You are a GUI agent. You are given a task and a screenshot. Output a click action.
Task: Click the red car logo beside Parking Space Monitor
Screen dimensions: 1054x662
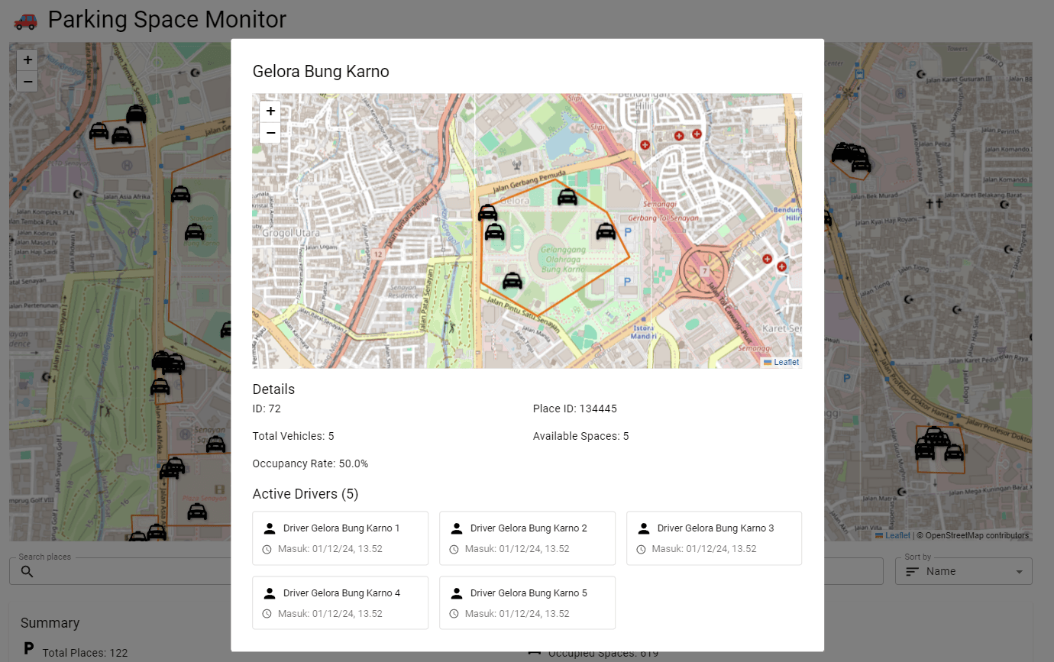point(24,21)
